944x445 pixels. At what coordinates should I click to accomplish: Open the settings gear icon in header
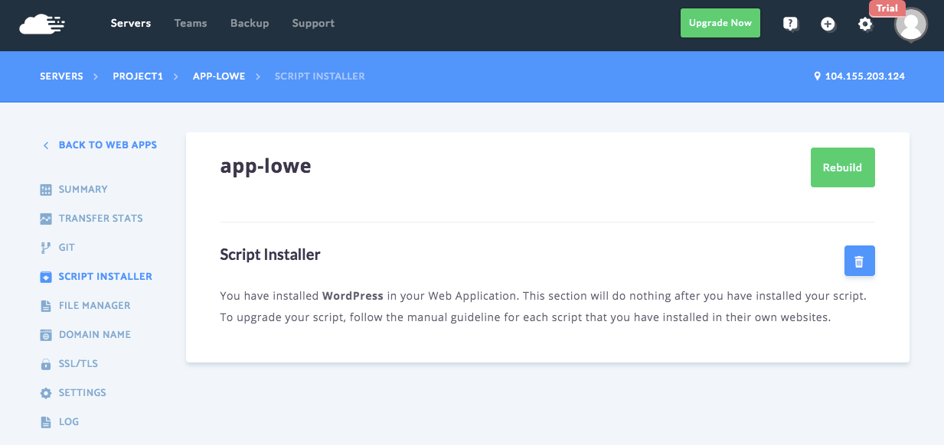coord(865,24)
